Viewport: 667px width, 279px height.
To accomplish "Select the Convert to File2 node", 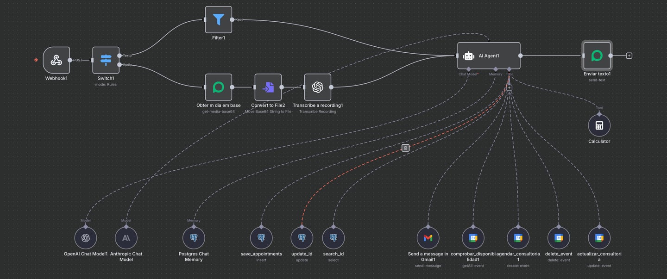I will [268, 87].
